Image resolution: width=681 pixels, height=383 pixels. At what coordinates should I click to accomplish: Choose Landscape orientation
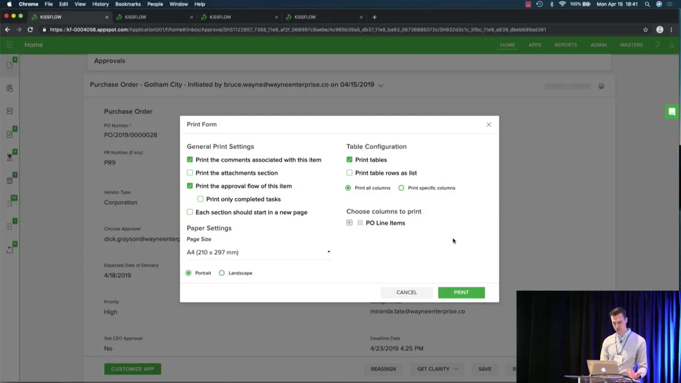[222, 273]
